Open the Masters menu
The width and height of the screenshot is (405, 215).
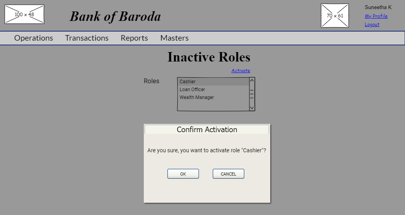pos(175,38)
